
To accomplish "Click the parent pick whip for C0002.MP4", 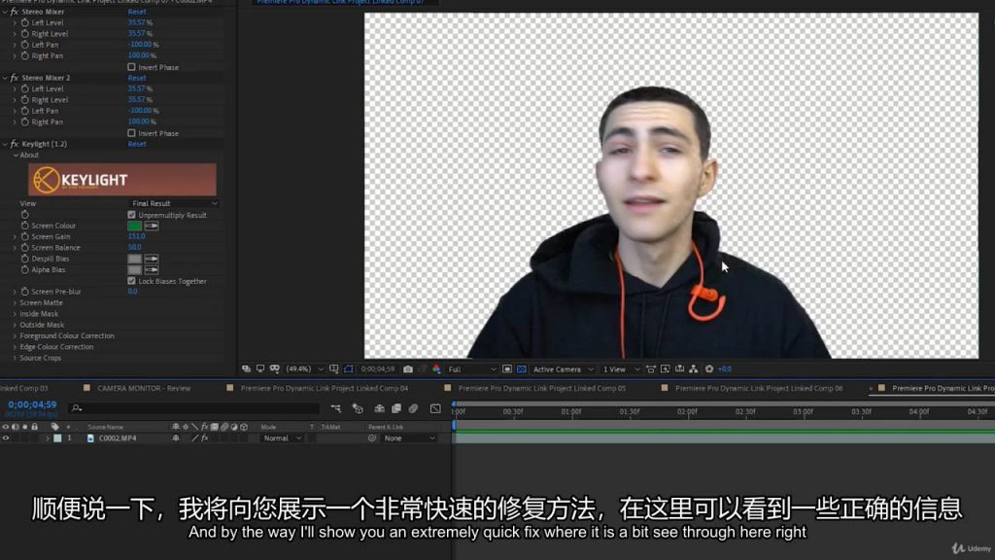I will [372, 438].
